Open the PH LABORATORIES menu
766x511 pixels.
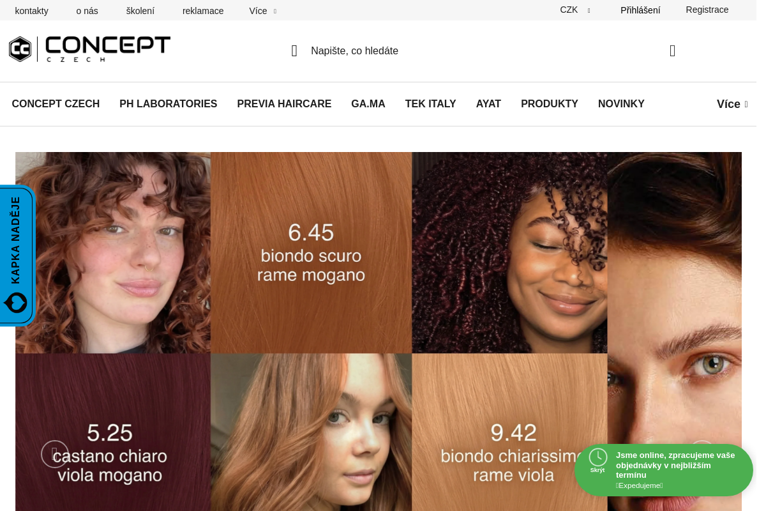(169, 104)
